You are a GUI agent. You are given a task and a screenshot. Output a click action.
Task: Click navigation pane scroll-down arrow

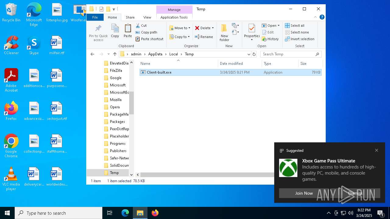[131, 175]
